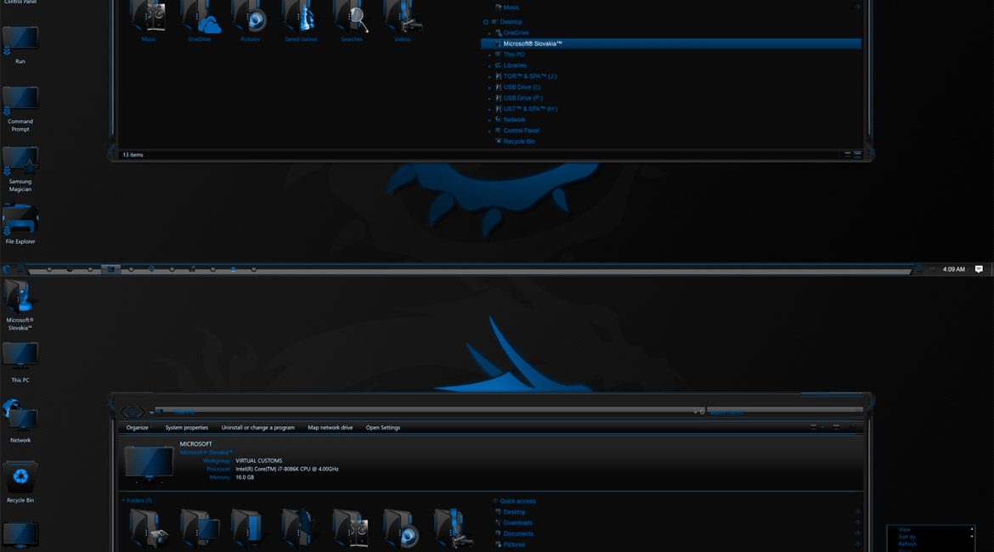Switch upper window to large icons view
The image size is (994, 552).
(858, 154)
